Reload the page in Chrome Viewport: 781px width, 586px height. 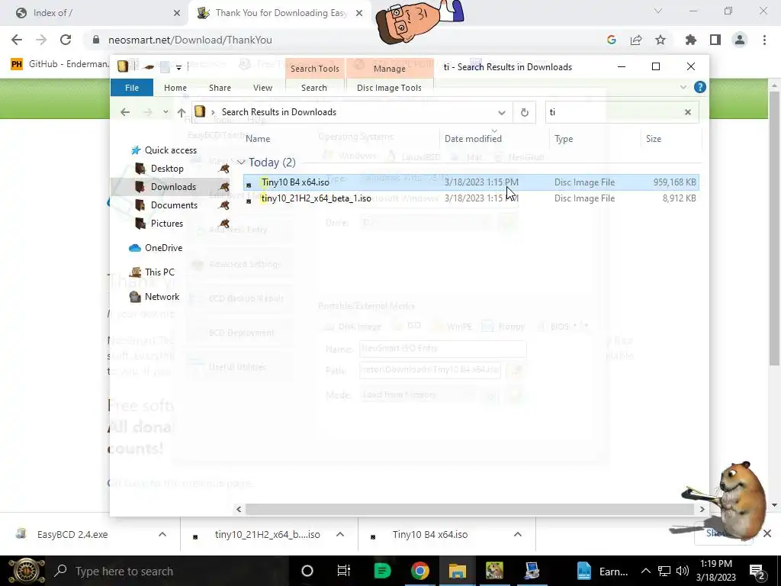pyautogui.click(x=66, y=40)
